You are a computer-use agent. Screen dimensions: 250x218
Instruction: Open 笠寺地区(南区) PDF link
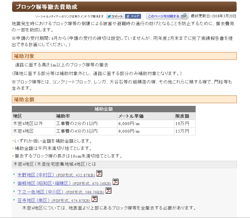[x=54, y=200]
